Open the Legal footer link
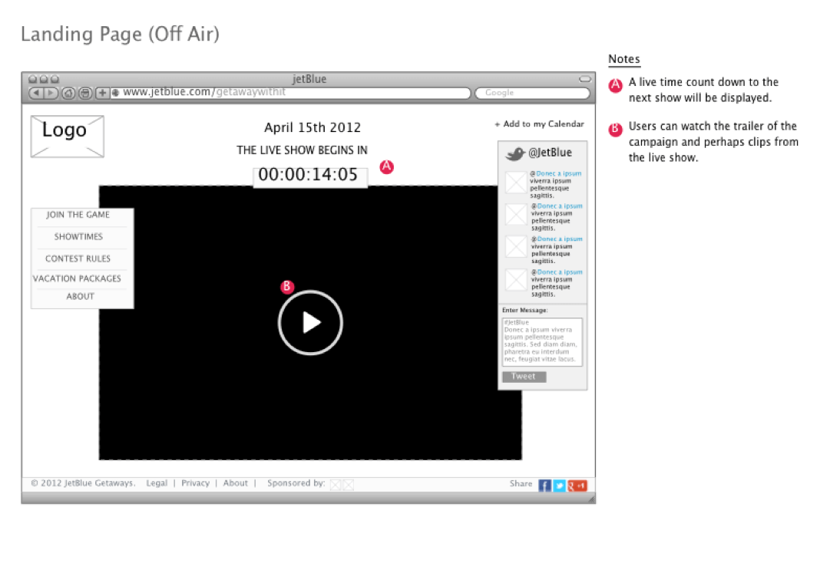The width and height of the screenshot is (820, 586). [x=157, y=483]
